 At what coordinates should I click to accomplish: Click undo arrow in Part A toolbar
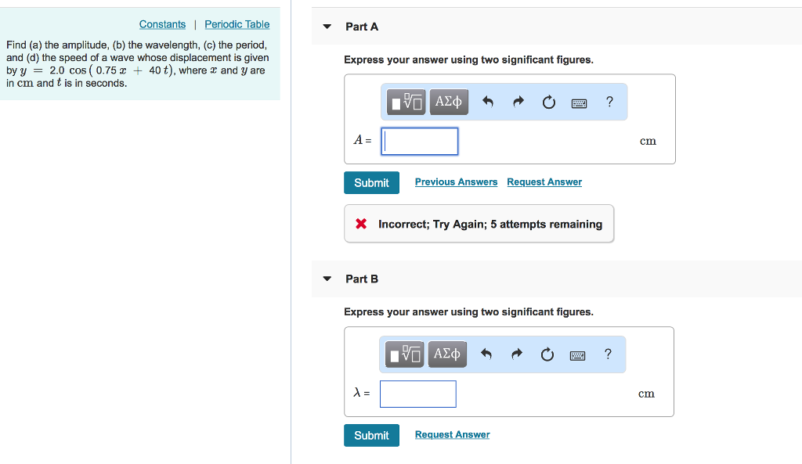pos(488,102)
